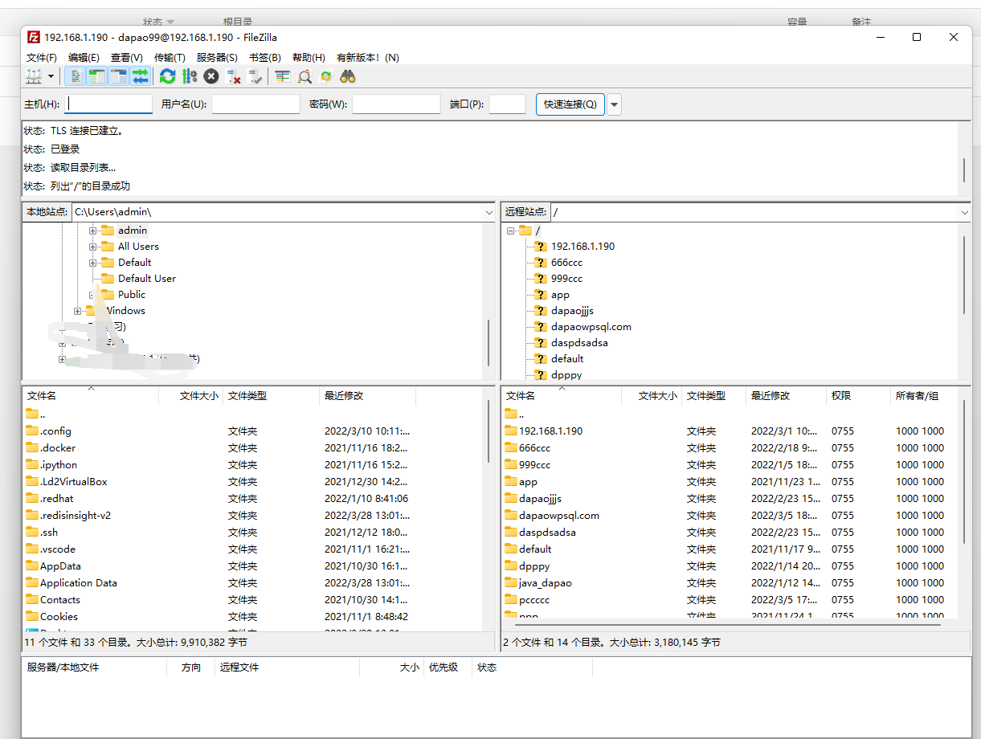The image size is (981, 739).
Task: Click the toolbar icon with colored table rows
Action: 282,76
